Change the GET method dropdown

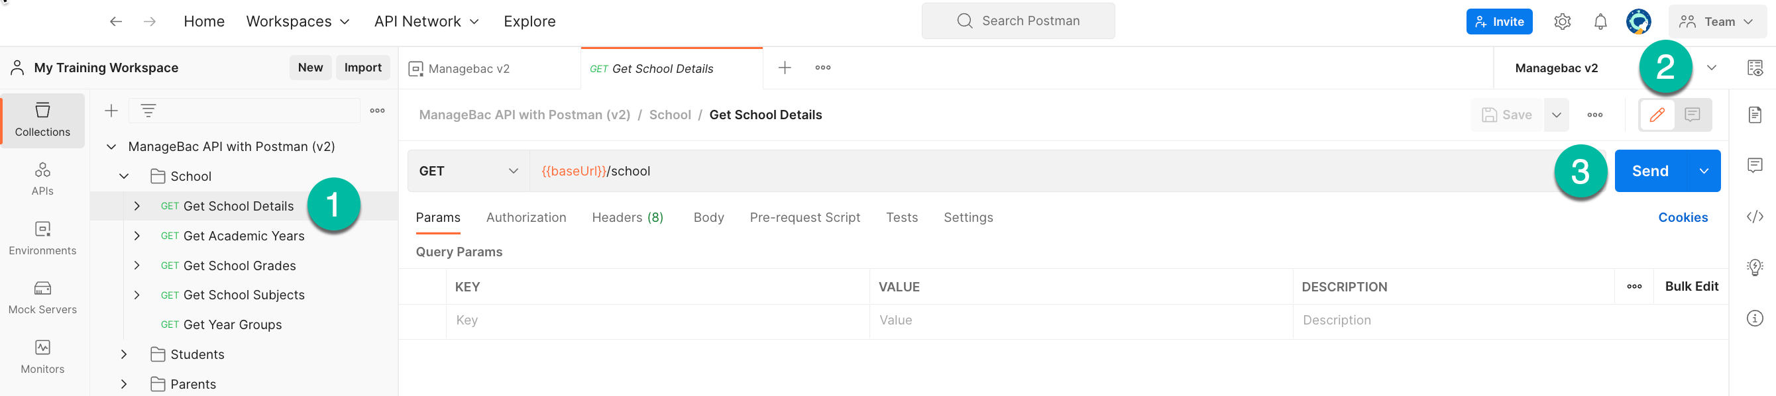pos(468,171)
